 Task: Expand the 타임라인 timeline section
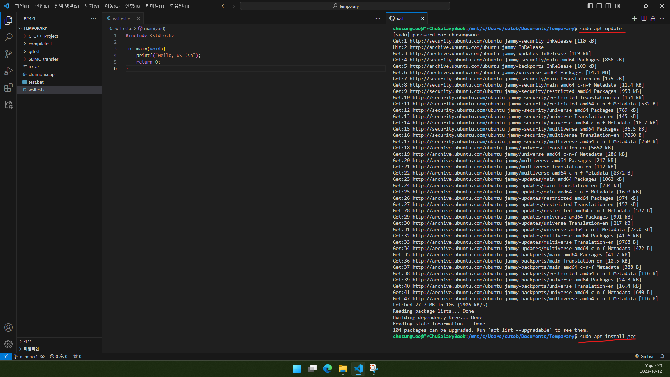(x=59, y=349)
